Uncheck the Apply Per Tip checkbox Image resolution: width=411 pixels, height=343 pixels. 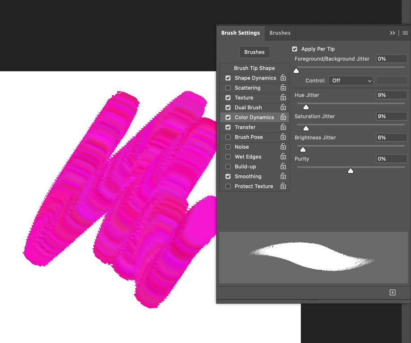(295, 49)
